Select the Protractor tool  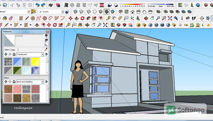tap(120, 18)
